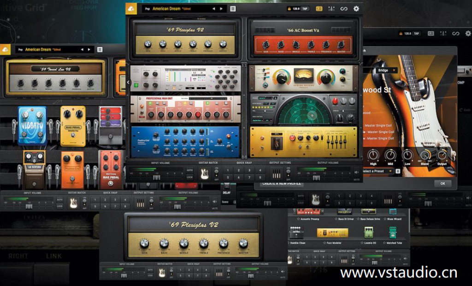The height and width of the screenshot is (286, 472).
Task: Star the Bass DI Driver pedal
Action: point(336,219)
